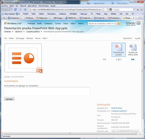
Task: Open the Editar menu in Firefox menu bar
Action: point(12,6)
